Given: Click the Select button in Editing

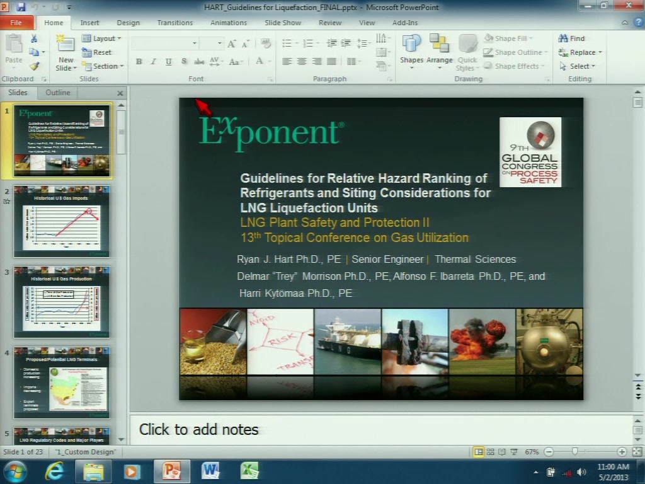Looking at the screenshot, I should point(577,66).
